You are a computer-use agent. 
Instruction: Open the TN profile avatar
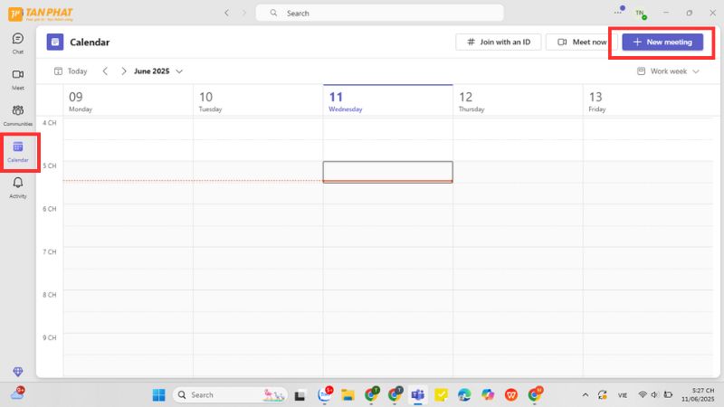click(641, 13)
